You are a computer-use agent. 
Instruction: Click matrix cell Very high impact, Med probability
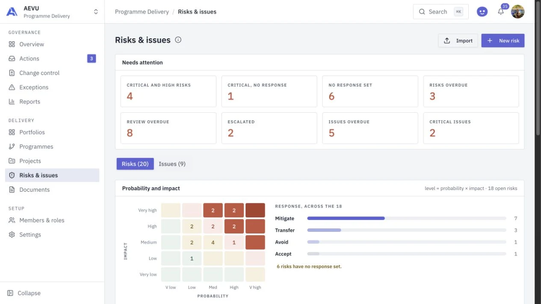click(x=213, y=210)
